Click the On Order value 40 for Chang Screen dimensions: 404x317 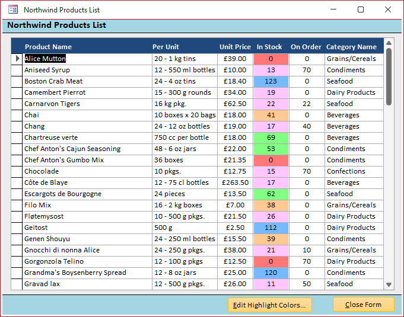point(307,126)
